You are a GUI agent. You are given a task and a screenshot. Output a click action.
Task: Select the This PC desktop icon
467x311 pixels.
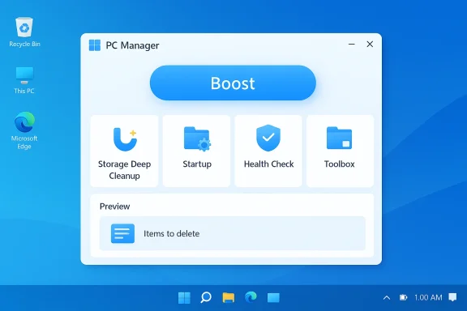pos(24,80)
